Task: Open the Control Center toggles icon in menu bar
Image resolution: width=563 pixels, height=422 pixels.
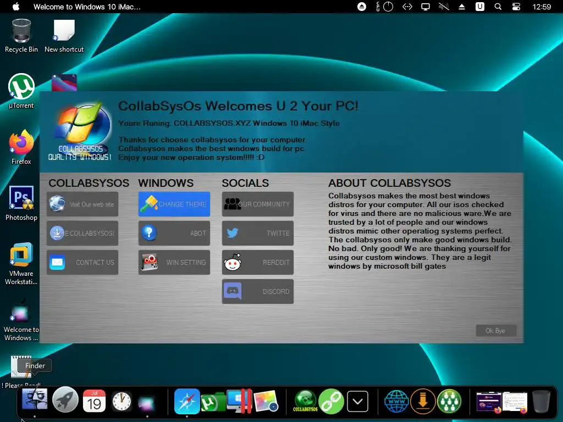Action: pos(516,7)
